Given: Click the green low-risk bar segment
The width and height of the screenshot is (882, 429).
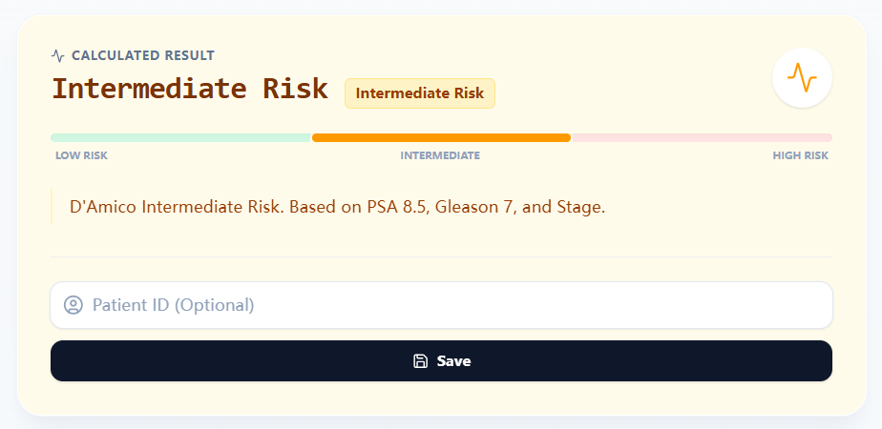Looking at the screenshot, I should [x=180, y=137].
